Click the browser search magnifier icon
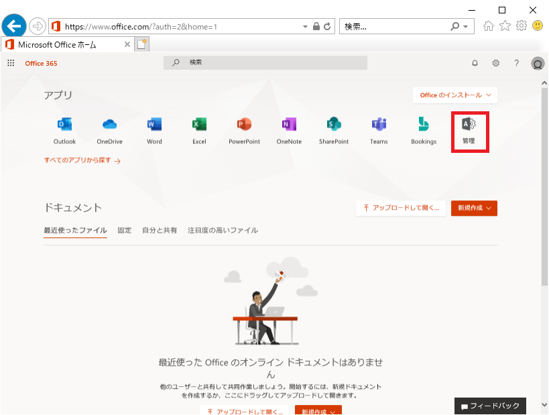The height and width of the screenshot is (415, 549). (454, 26)
